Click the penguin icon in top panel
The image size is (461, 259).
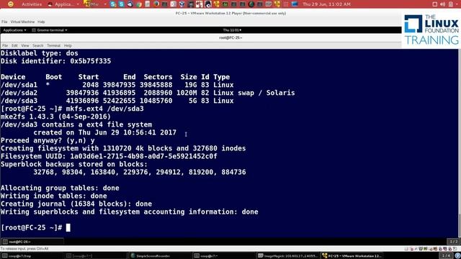(208, 4)
